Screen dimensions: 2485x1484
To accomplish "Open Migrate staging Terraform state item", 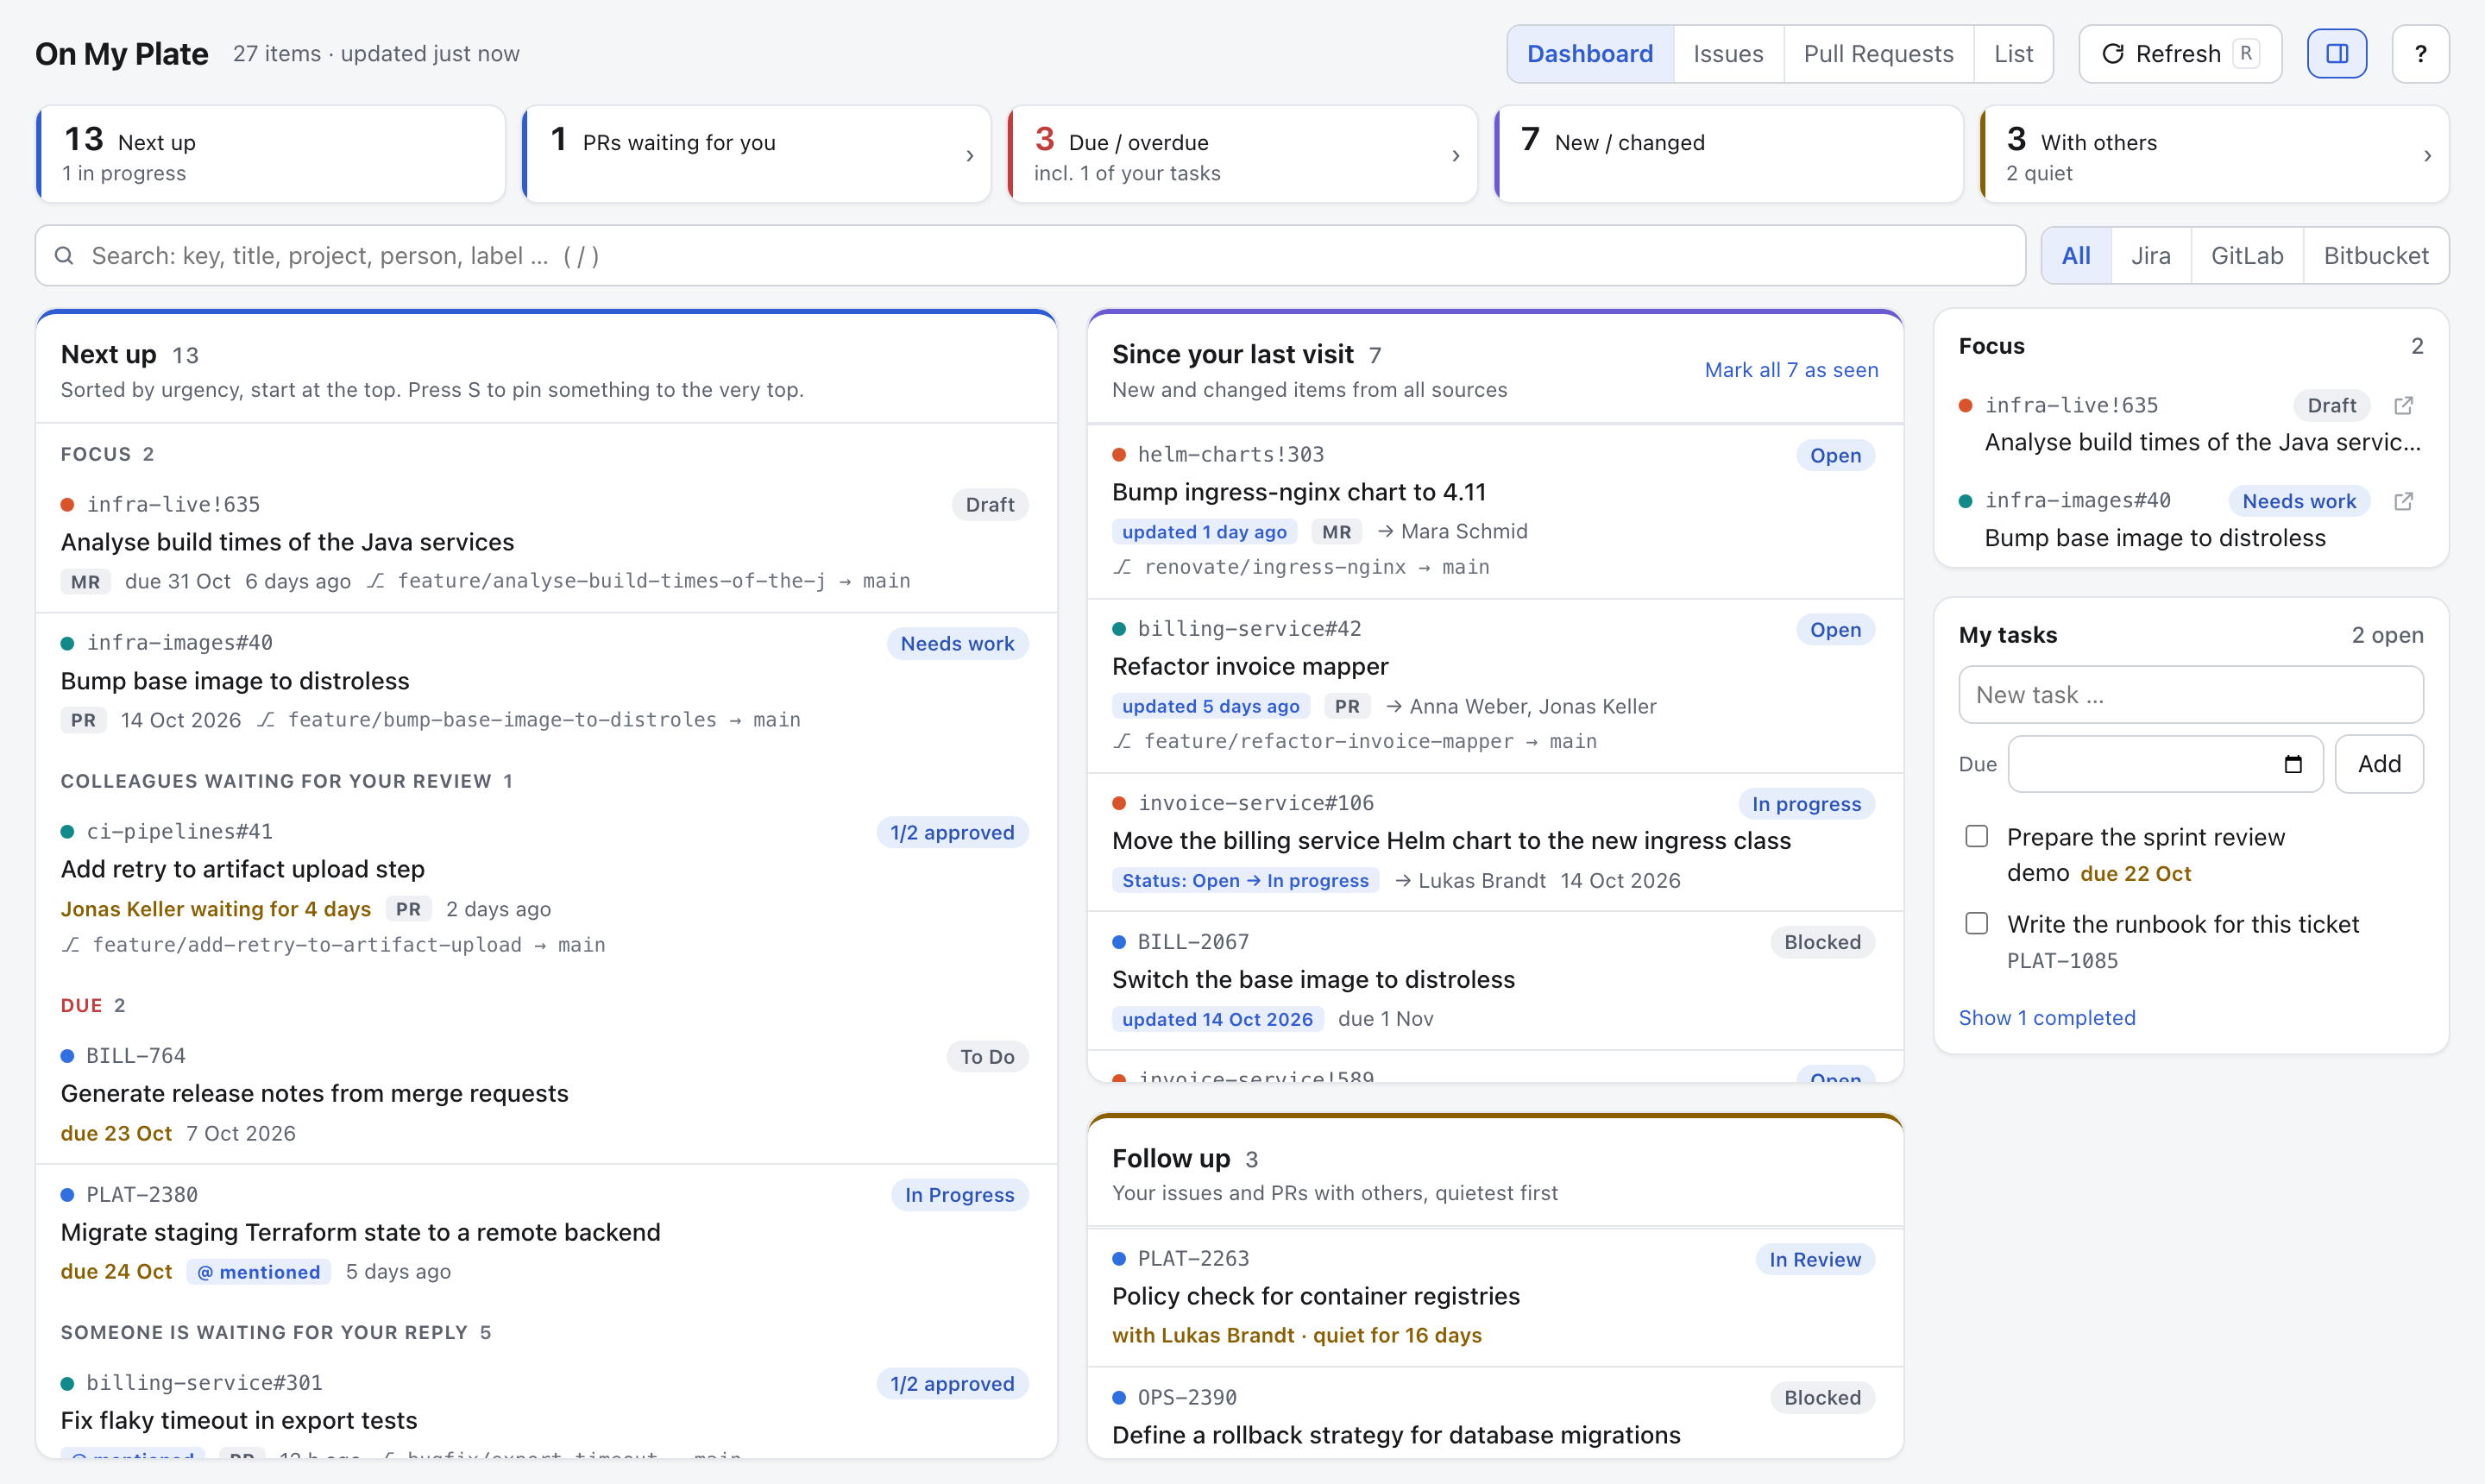I will pos(360,1232).
